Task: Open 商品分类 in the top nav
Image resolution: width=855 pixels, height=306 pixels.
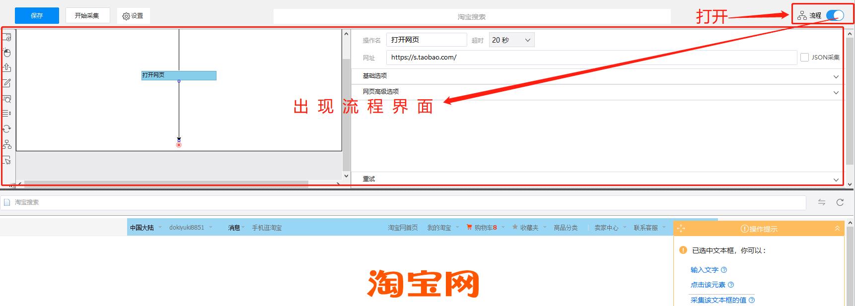Action: pyautogui.click(x=566, y=228)
